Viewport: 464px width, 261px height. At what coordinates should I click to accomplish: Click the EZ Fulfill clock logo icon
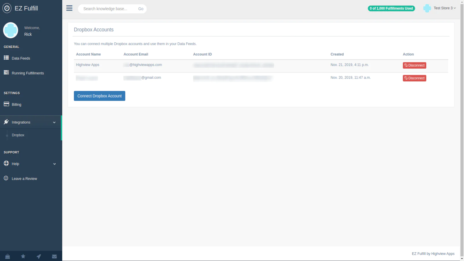[7, 8]
